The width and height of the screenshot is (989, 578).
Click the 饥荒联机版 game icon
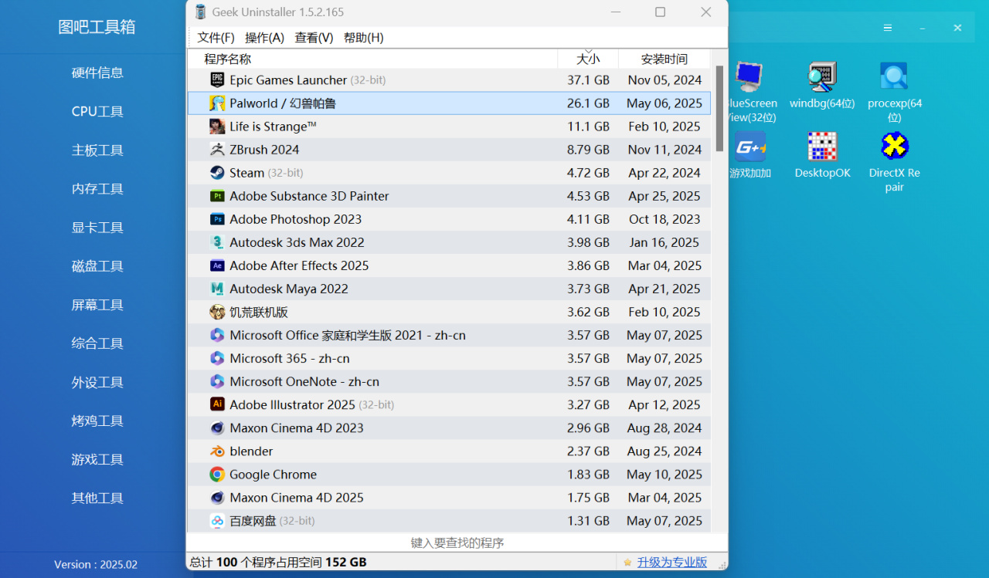[217, 312]
